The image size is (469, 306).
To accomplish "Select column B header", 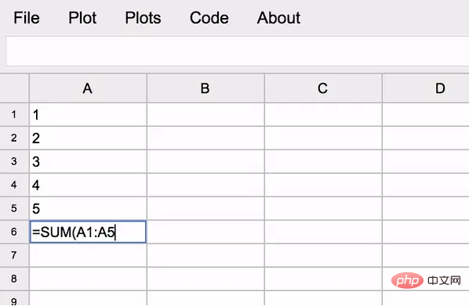I will click(x=205, y=88).
